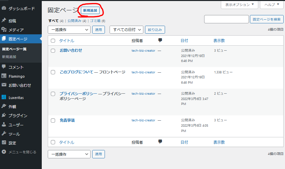The height and width of the screenshot is (169, 285).
Task: Click the page search input field
Action: coord(226,19)
